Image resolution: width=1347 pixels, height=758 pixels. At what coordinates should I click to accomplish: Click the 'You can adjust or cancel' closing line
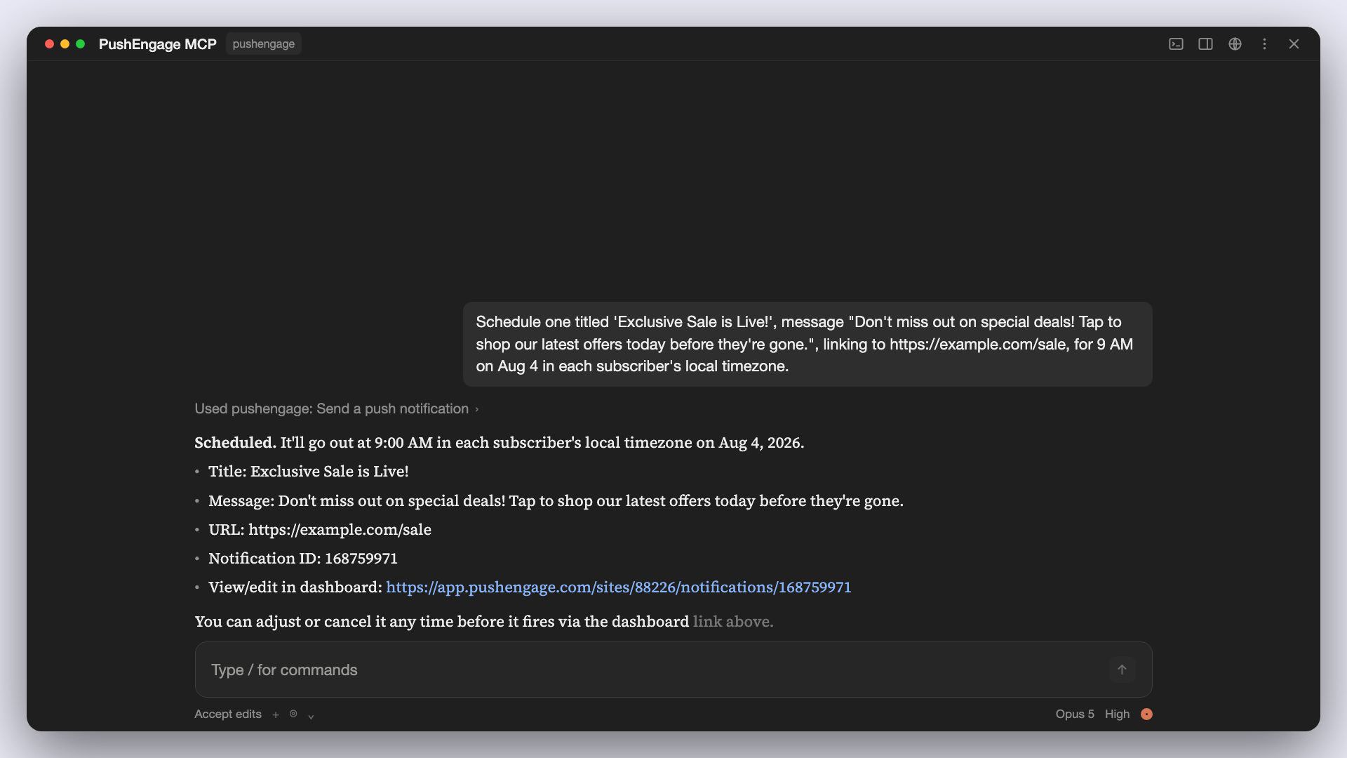[484, 622]
